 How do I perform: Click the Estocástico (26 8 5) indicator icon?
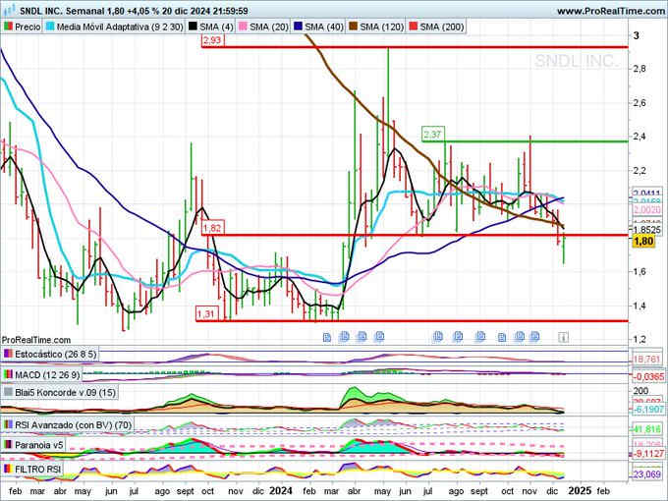point(8,354)
